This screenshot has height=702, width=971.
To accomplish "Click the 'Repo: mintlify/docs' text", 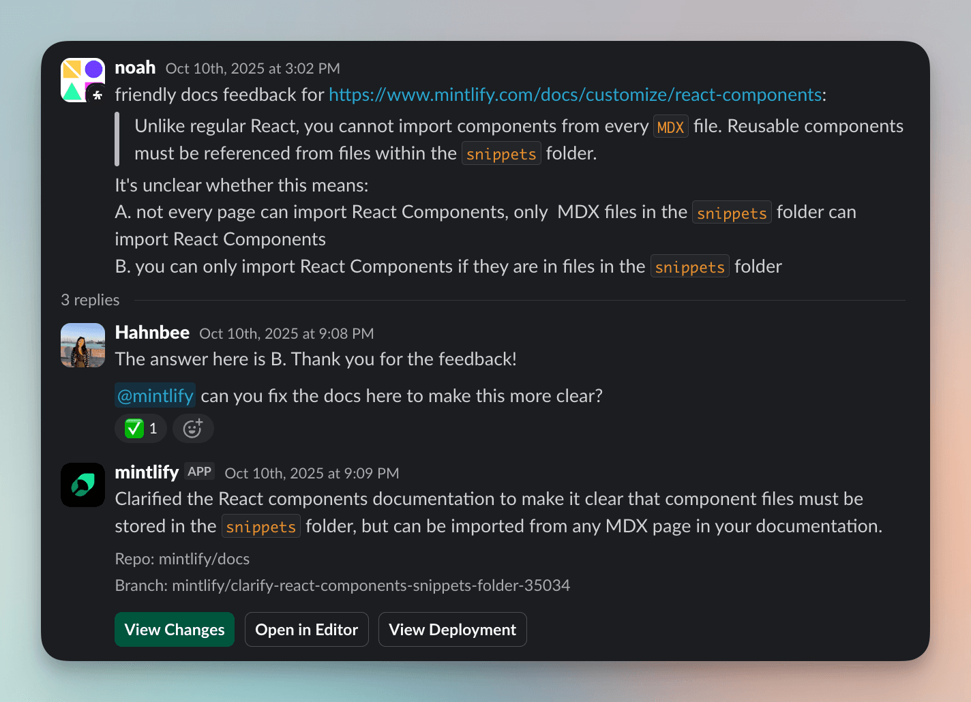I will coord(182,559).
